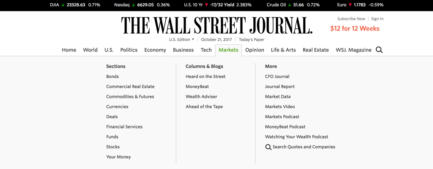Select the MoneyBeat Podcast link
This screenshot has width=433, height=169.
tap(285, 127)
